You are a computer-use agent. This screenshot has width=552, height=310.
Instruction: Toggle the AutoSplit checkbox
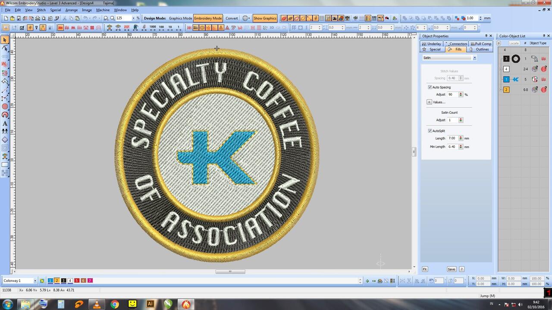430,130
